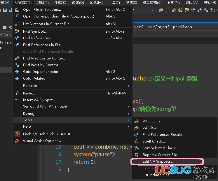Click the icon next to List Methods in Current File

pos(17,24)
